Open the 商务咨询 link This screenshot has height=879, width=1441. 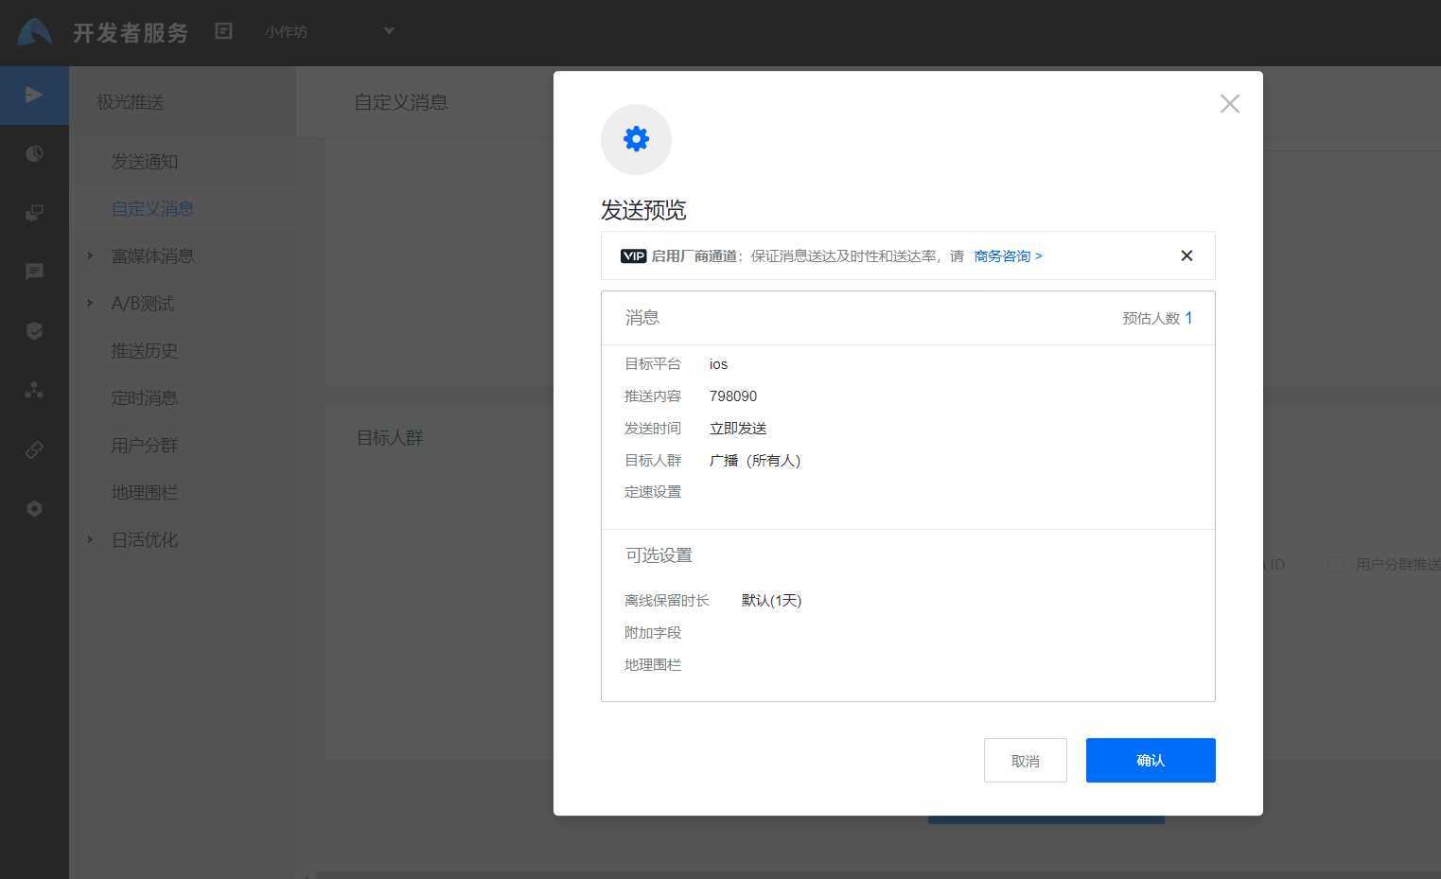(x=1008, y=255)
